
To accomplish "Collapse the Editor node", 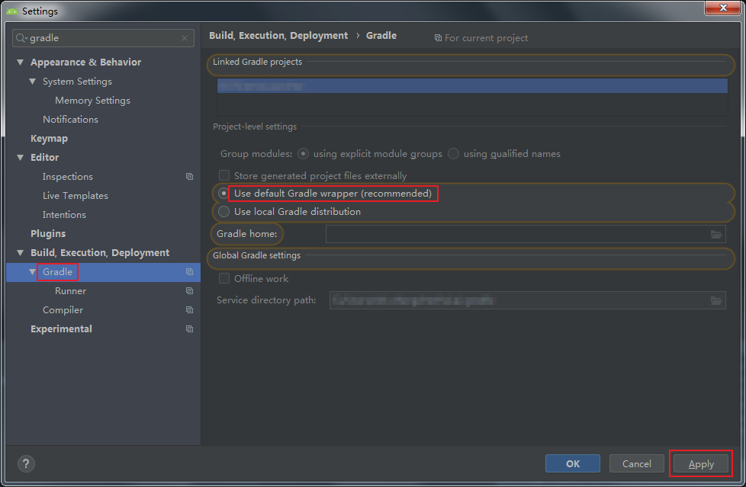I will pyautogui.click(x=21, y=158).
